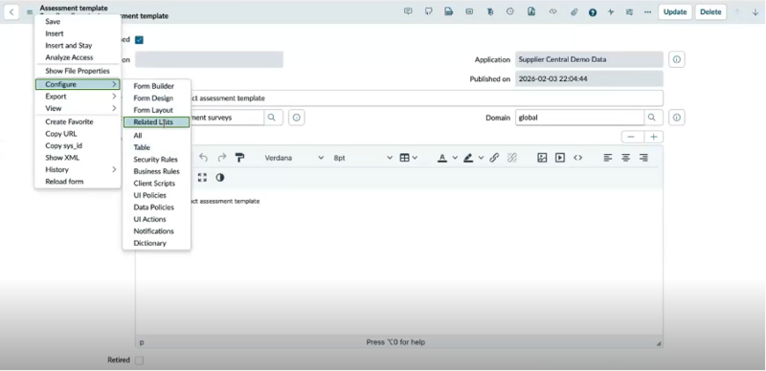Open the three-dot more options icon

pyautogui.click(x=648, y=12)
